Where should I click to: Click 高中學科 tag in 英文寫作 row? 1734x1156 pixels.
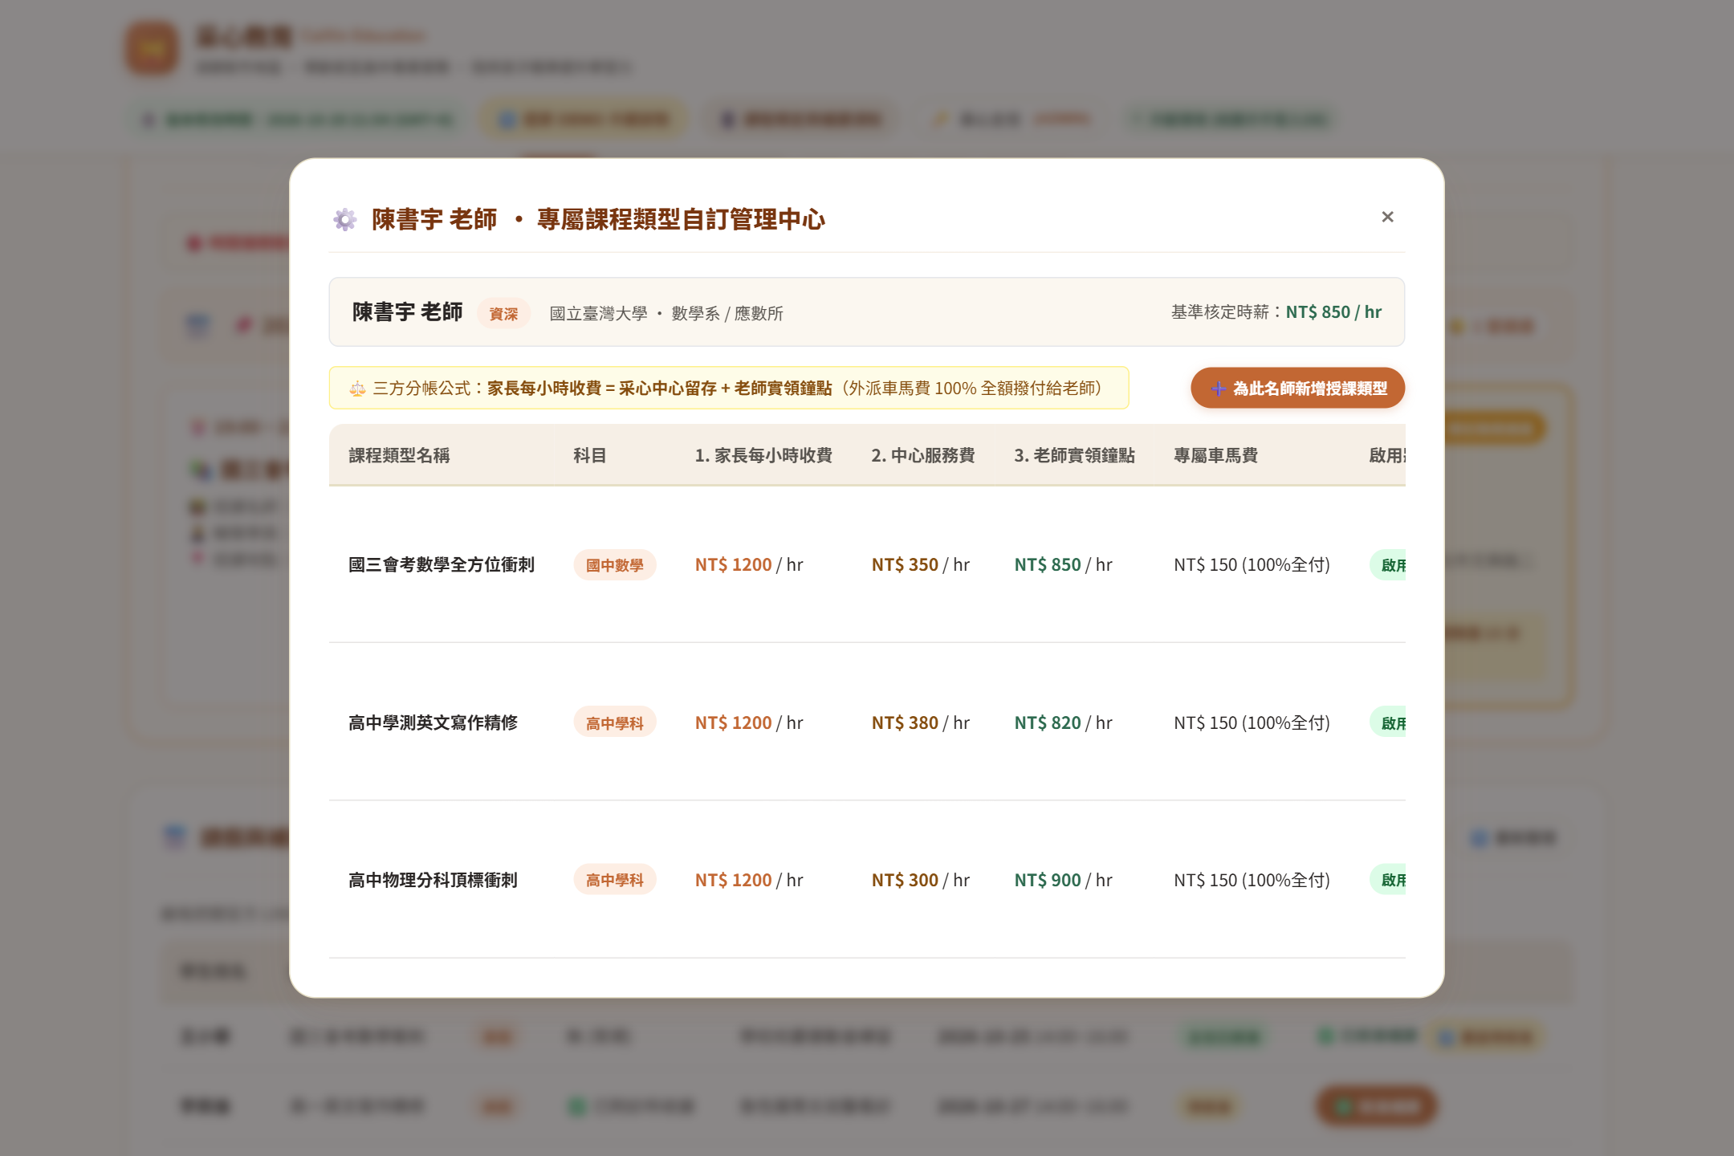(x=614, y=722)
